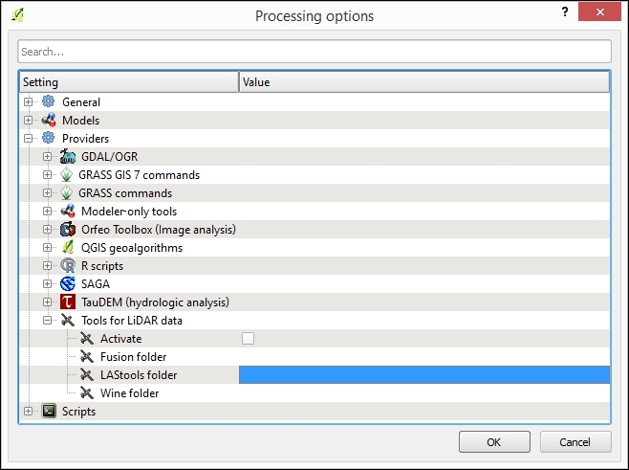Select the Providers label text
This screenshot has height=470, width=629.
(85, 139)
